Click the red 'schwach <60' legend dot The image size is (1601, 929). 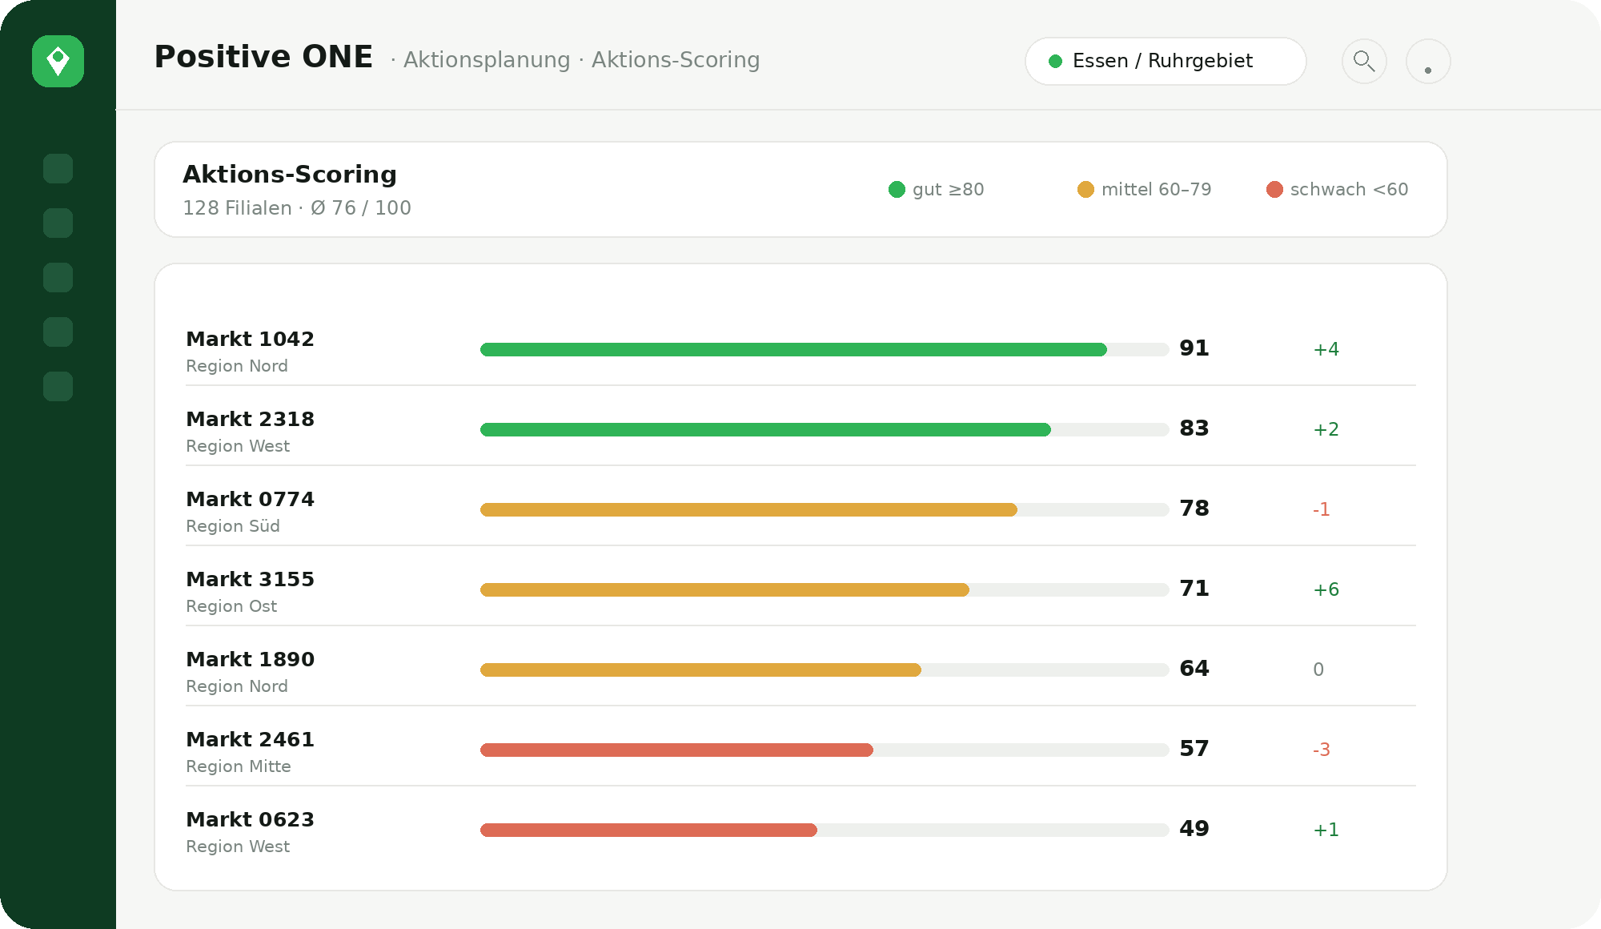click(1274, 189)
